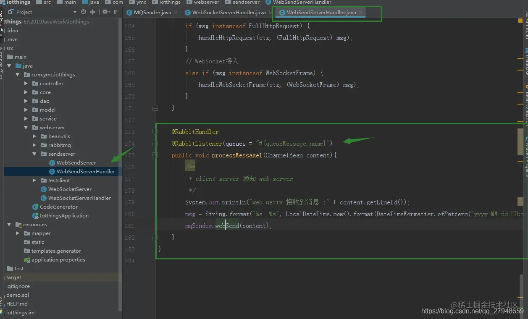Click the class icon beside CodeGenerator
The height and width of the screenshot is (319, 528).
point(36,207)
